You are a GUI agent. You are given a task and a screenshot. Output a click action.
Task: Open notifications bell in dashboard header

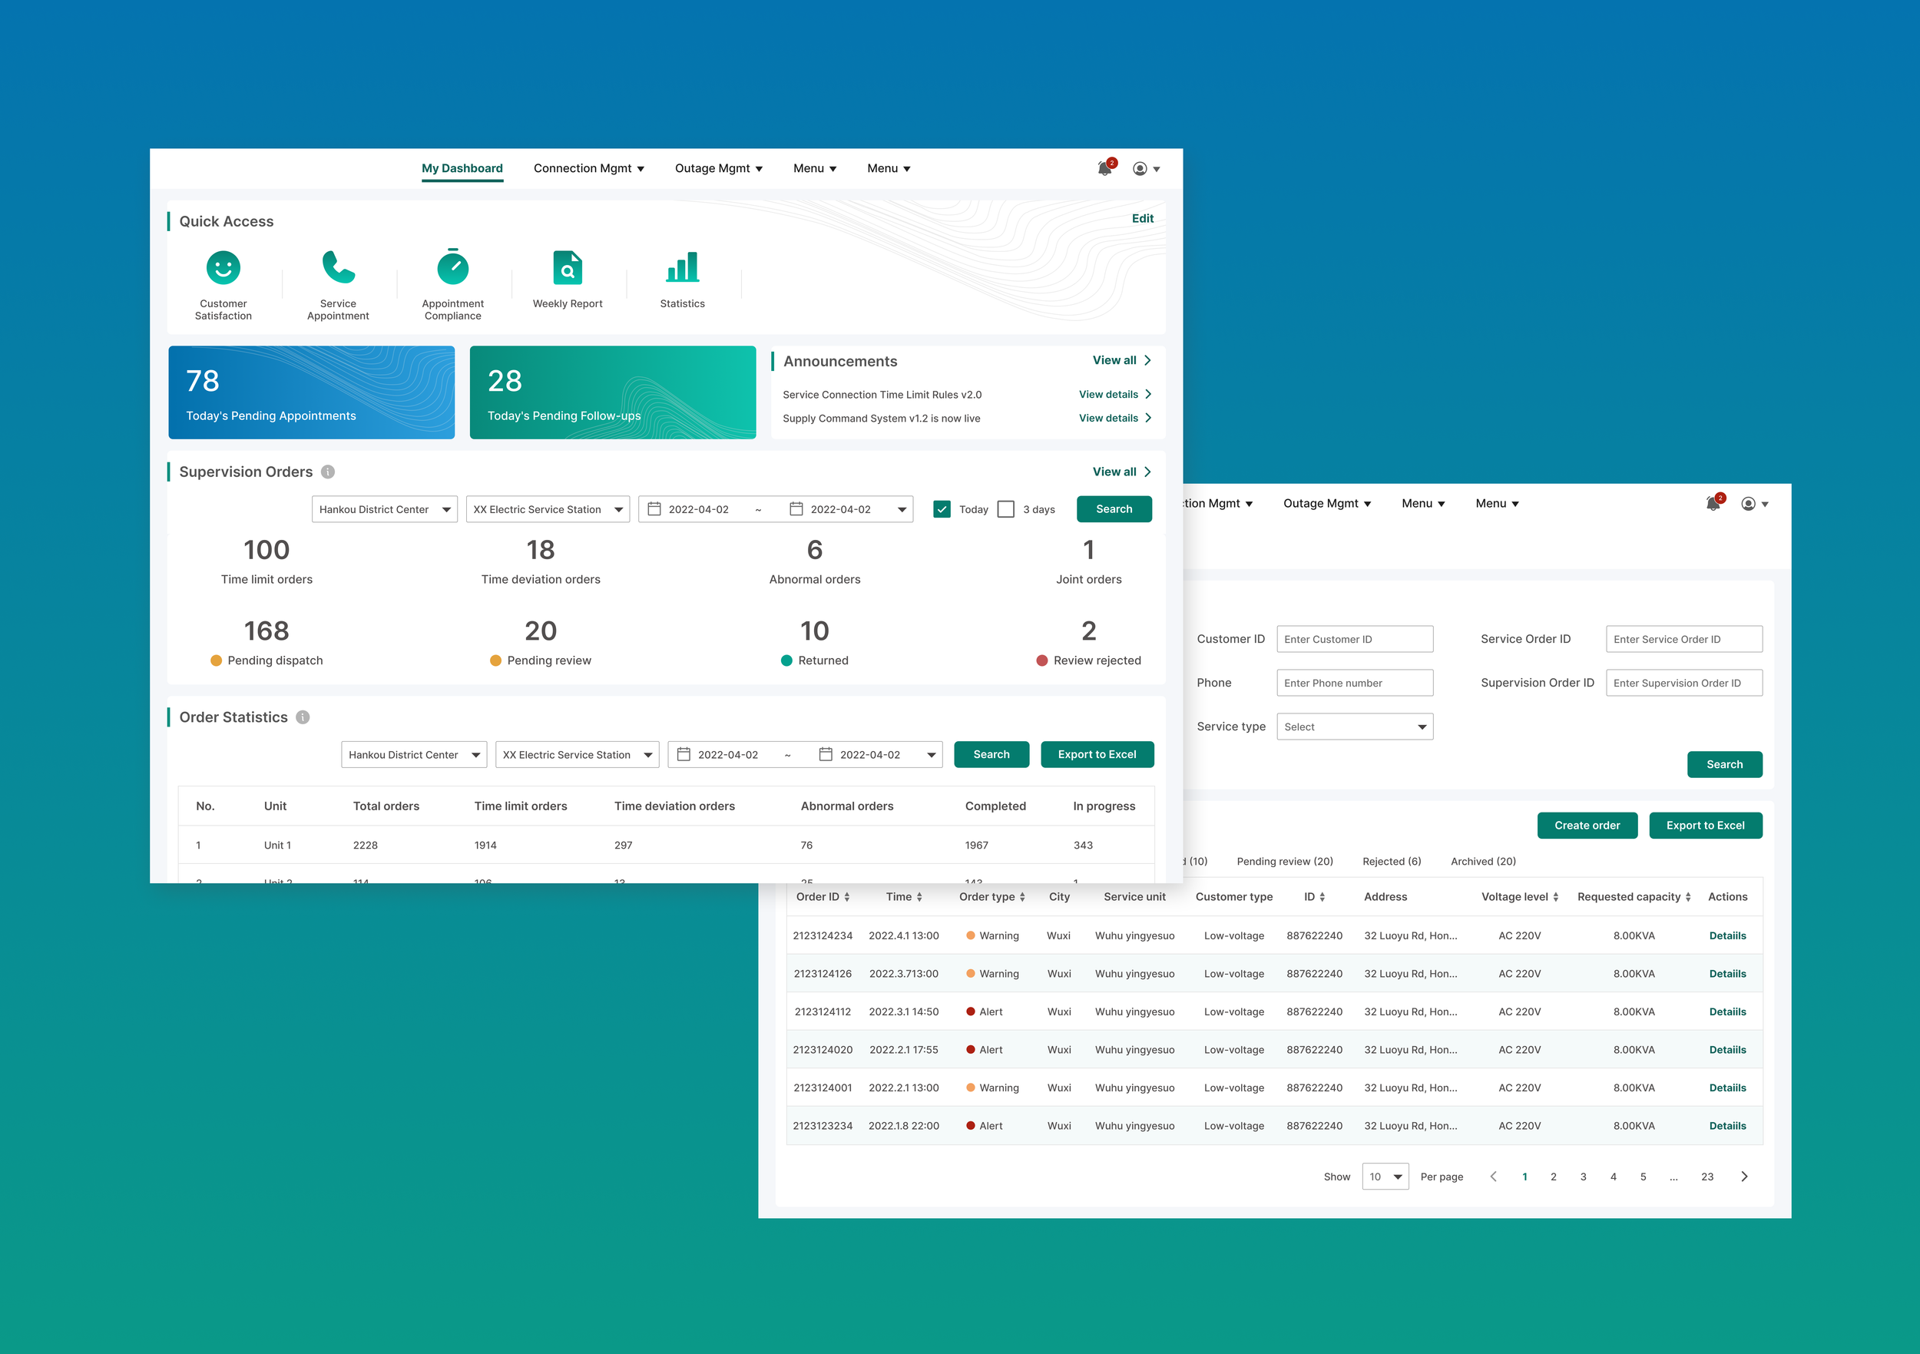1104,169
